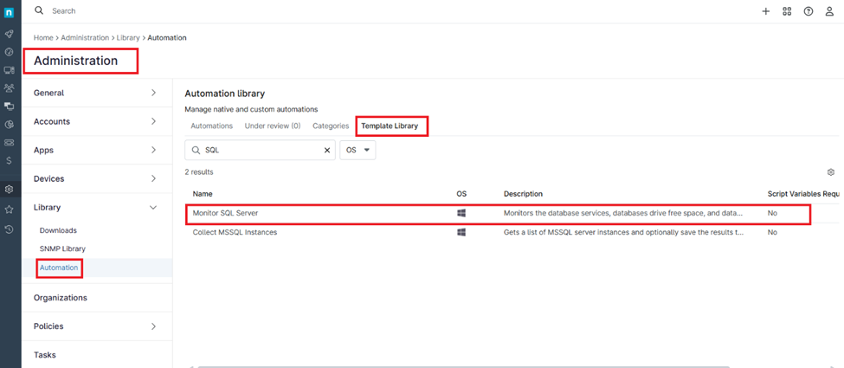
Task: Open the people organizations icon in sidebar
Action: coord(10,87)
